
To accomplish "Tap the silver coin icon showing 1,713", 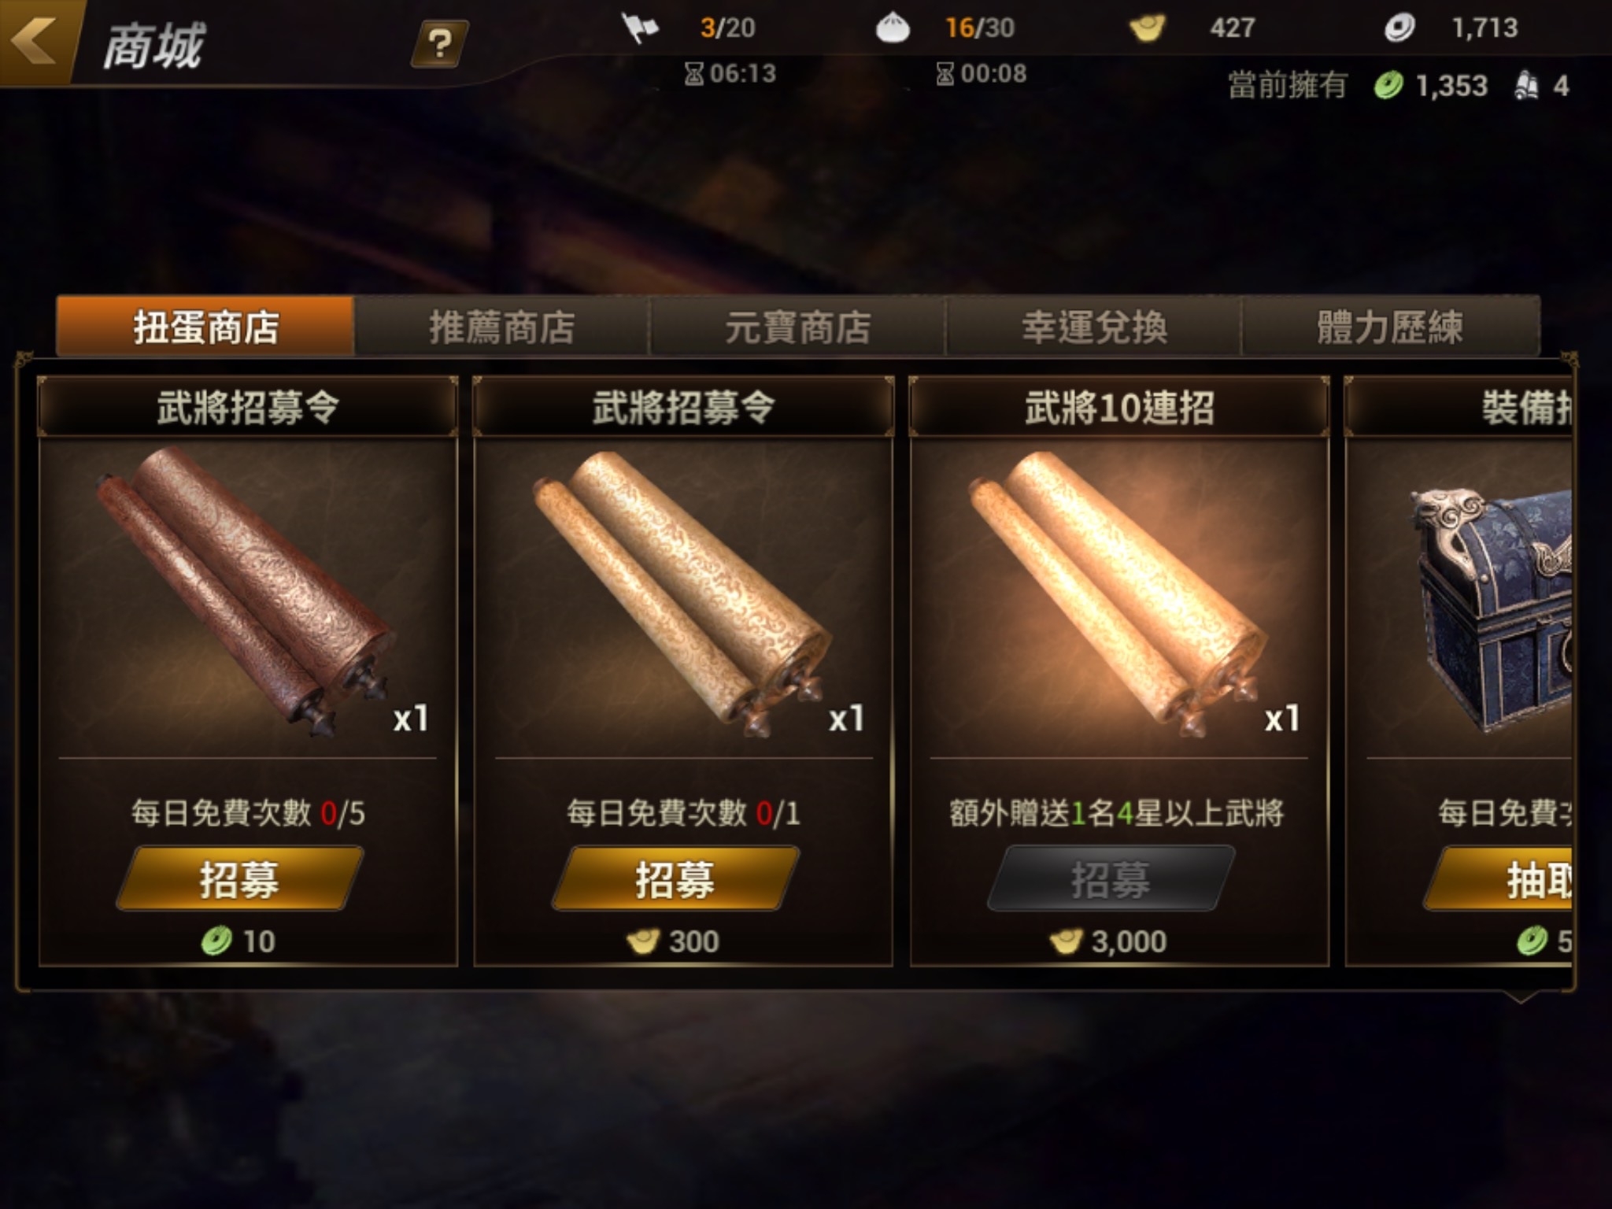I will click(1399, 28).
